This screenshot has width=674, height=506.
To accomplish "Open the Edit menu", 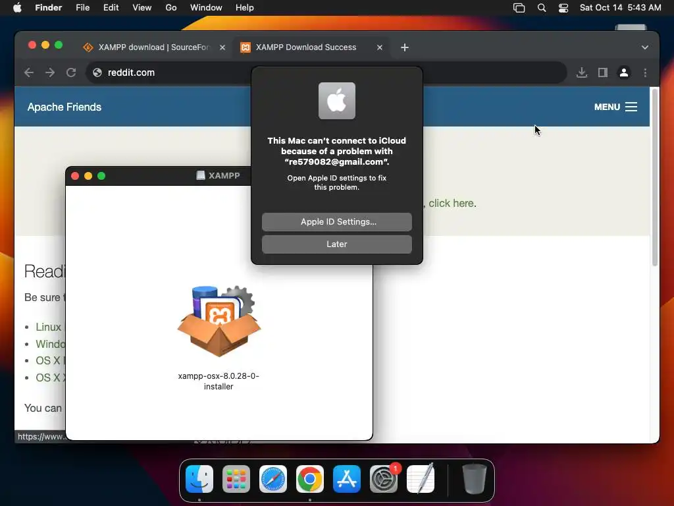I will [111, 8].
